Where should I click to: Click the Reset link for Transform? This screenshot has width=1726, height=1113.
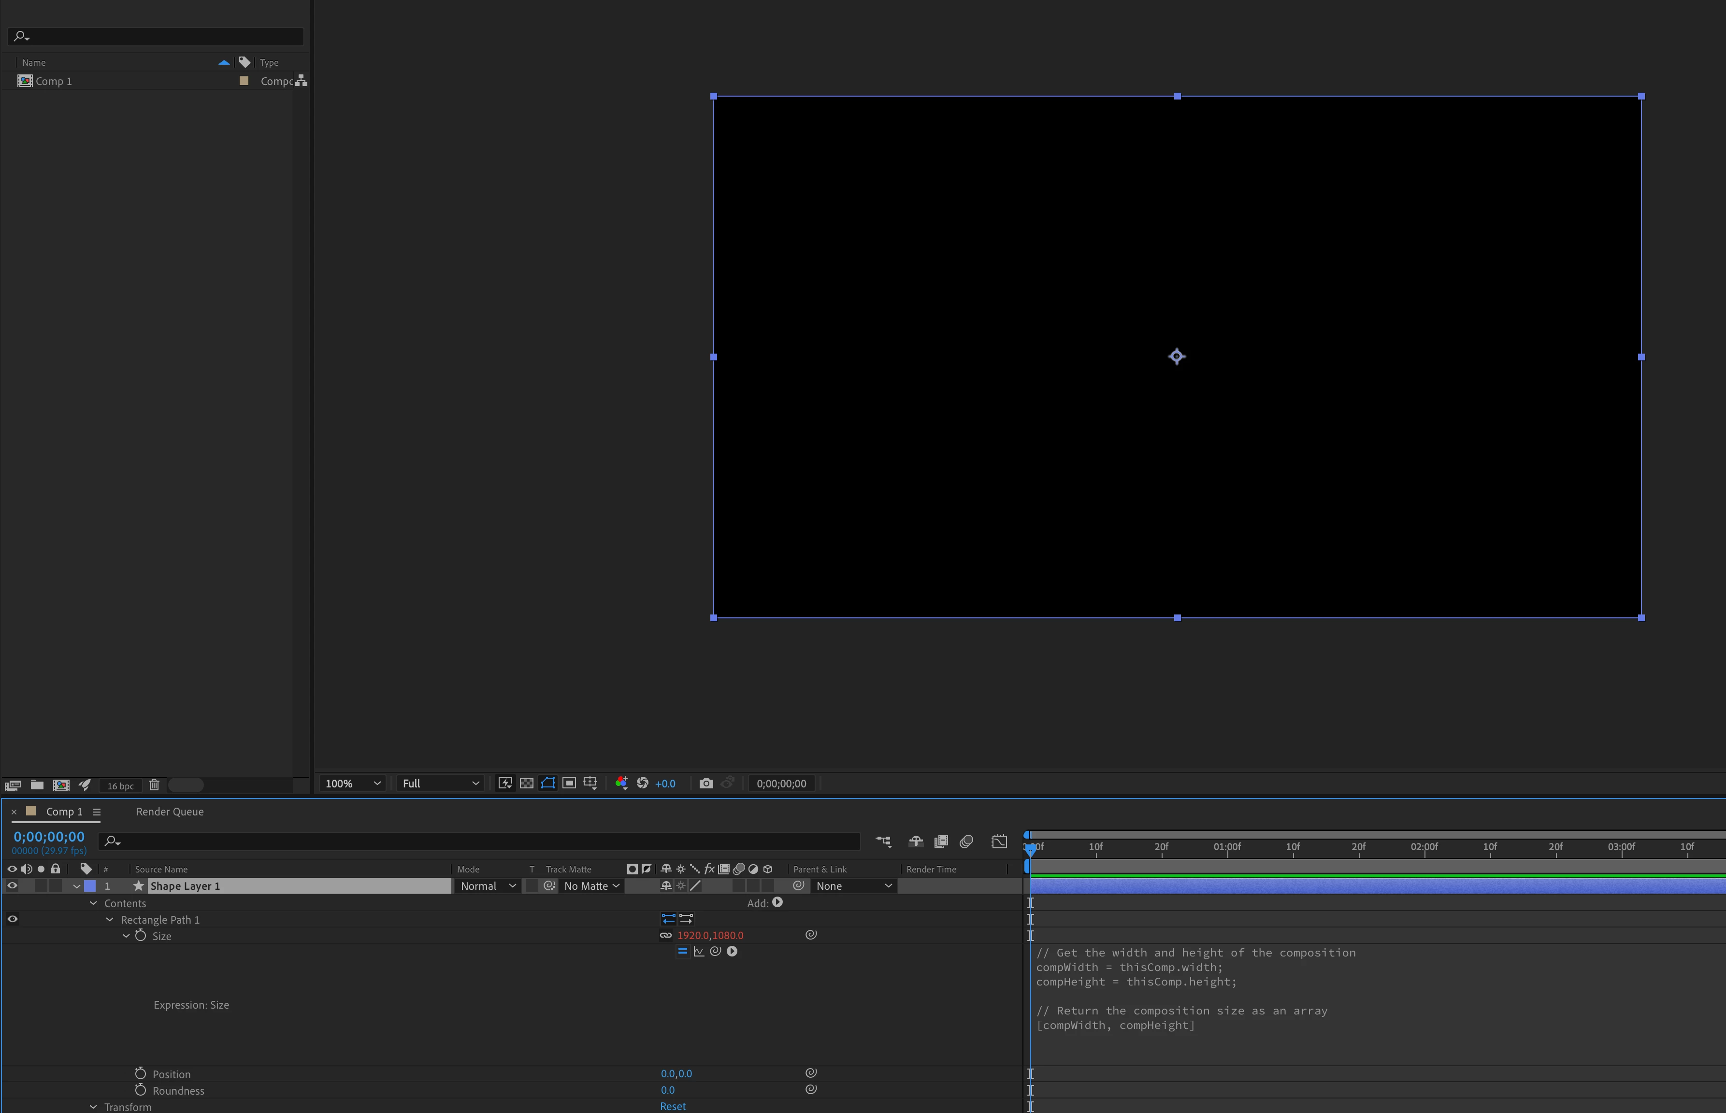tap(673, 1107)
